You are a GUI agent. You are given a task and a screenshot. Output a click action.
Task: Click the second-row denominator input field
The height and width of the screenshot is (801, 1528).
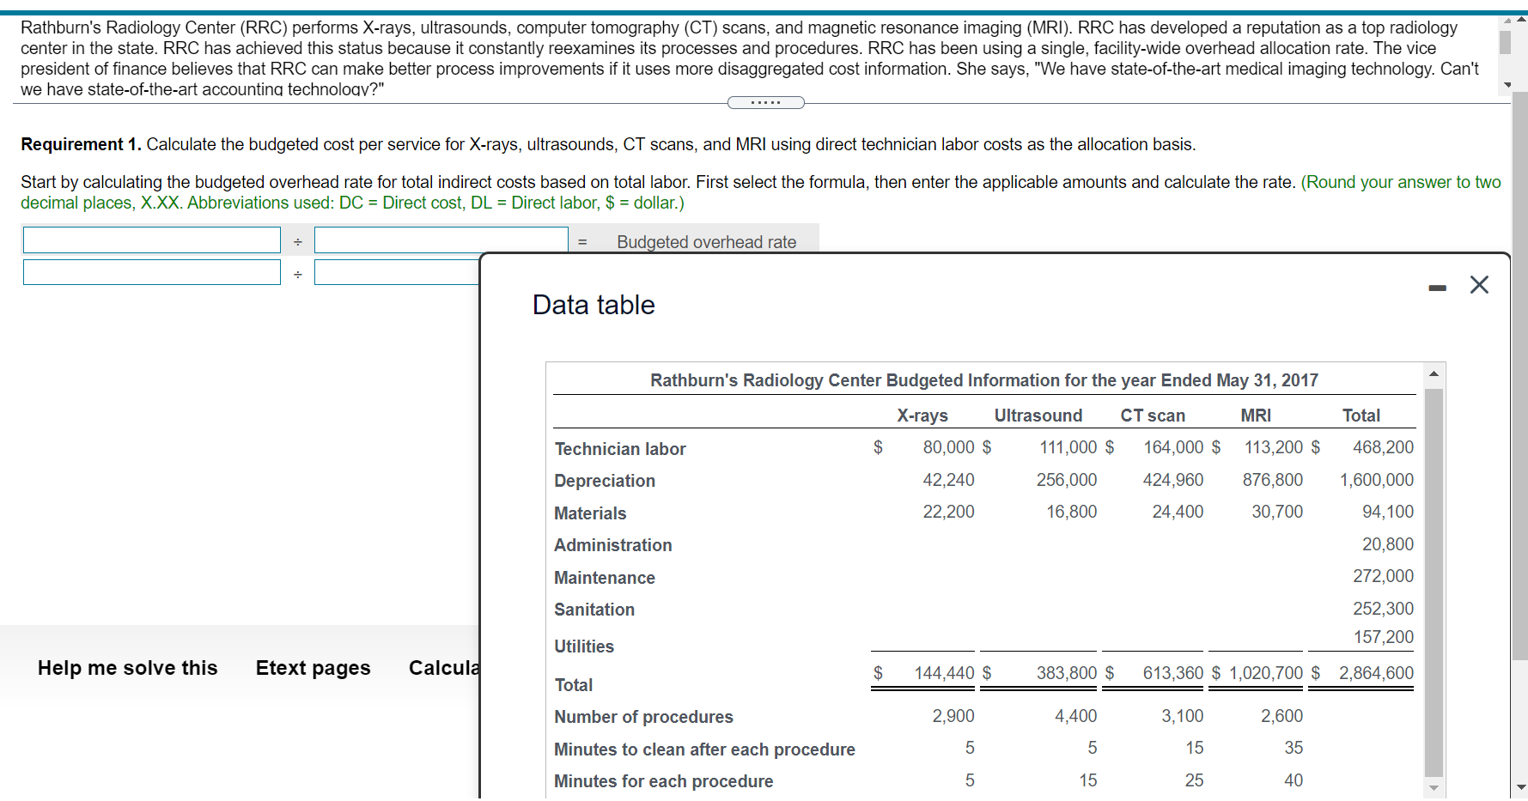coord(397,272)
